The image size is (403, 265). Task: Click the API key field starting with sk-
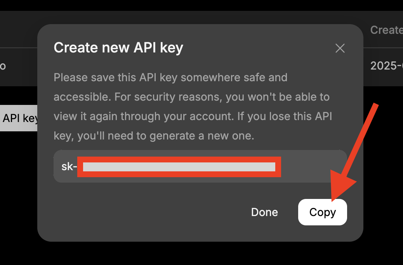tap(200, 167)
